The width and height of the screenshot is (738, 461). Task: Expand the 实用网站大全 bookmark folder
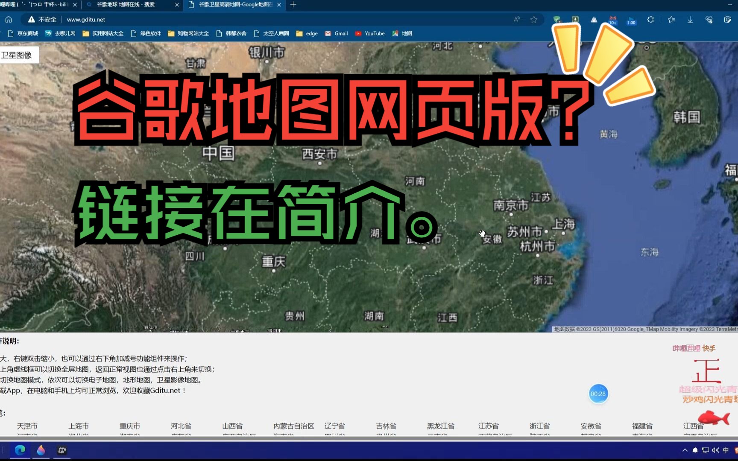103,33
